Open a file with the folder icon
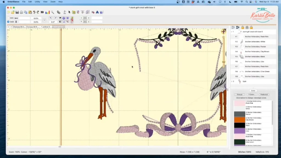 point(13,12)
